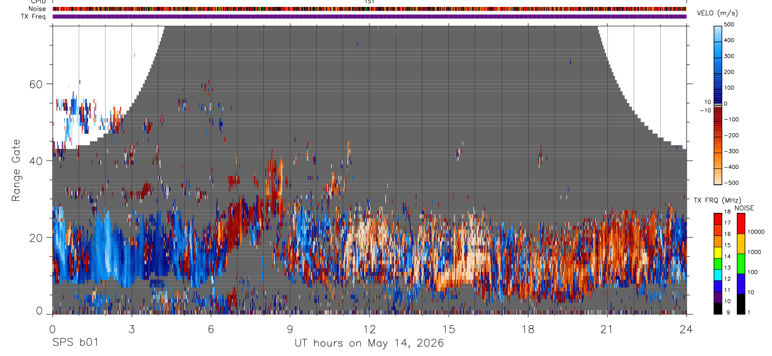Select the -500 tick on velocity scale
The width and height of the screenshot is (772, 356).
click(x=732, y=183)
